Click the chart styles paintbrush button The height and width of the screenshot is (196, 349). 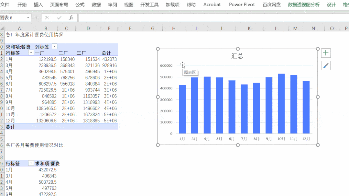(326, 65)
